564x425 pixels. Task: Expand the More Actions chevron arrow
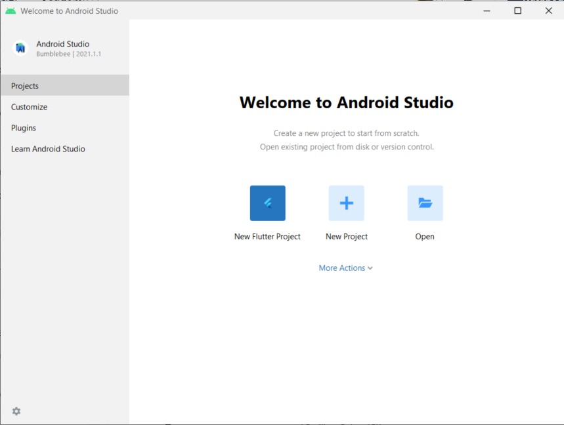tap(370, 268)
